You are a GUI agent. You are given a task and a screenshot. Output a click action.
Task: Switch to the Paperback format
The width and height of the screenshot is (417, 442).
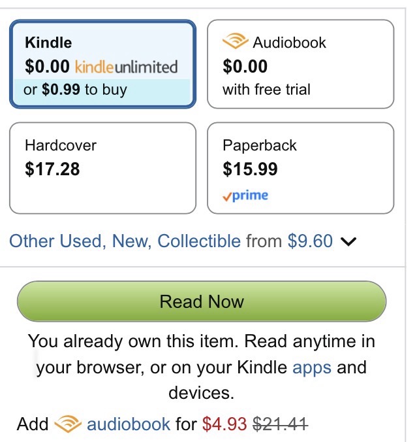click(x=300, y=168)
